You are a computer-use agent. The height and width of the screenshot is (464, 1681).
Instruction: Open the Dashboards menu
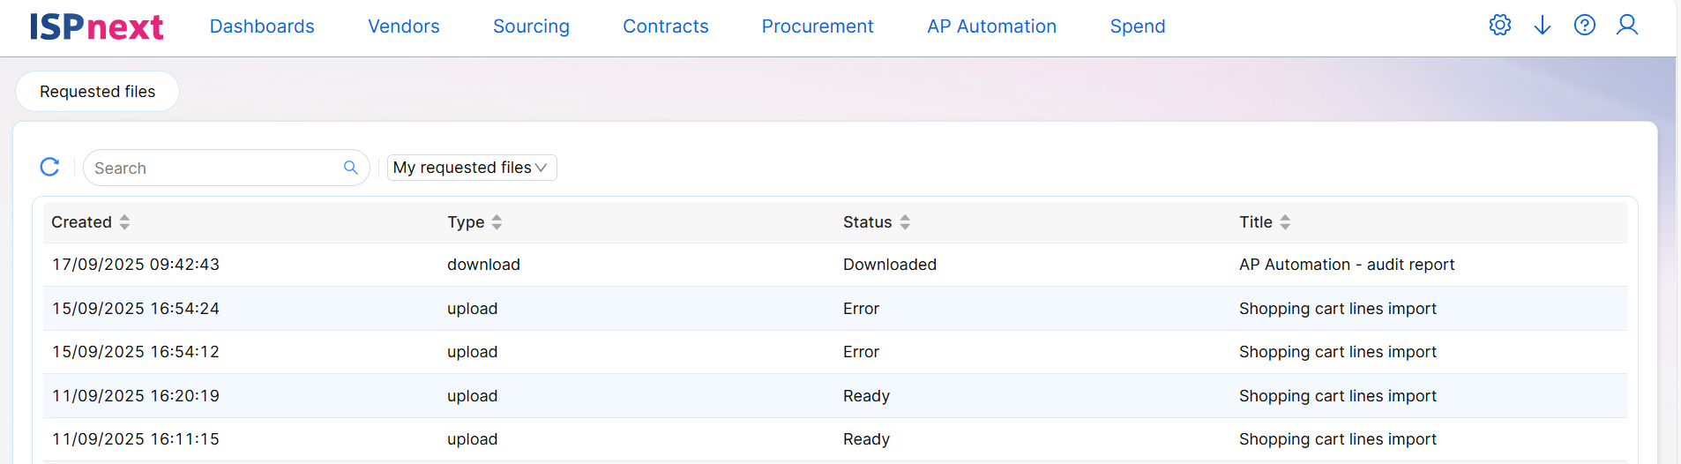tap(262, 26)
